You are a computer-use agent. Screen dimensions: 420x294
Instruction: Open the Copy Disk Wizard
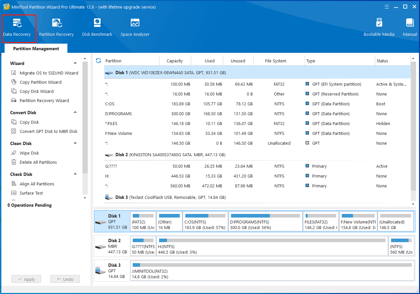click(32, 91)
